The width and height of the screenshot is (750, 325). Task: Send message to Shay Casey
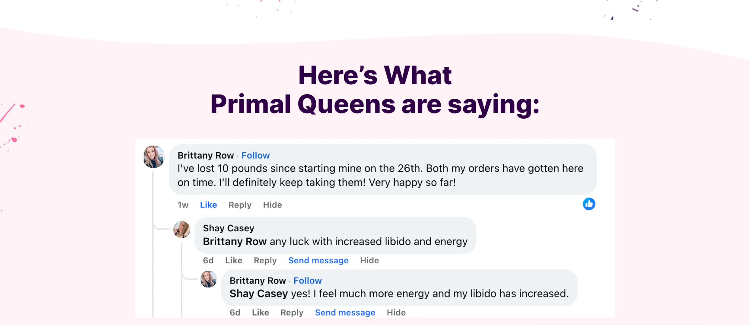click(318, 261)
